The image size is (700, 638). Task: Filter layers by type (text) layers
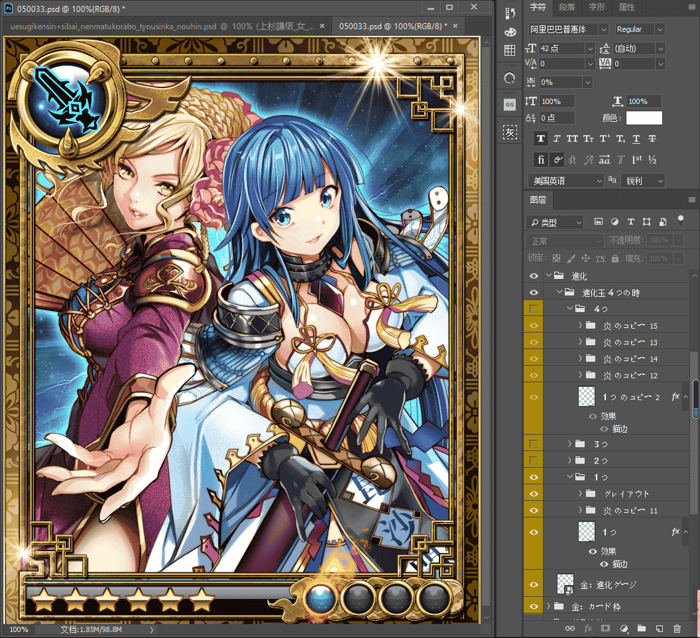631,222
